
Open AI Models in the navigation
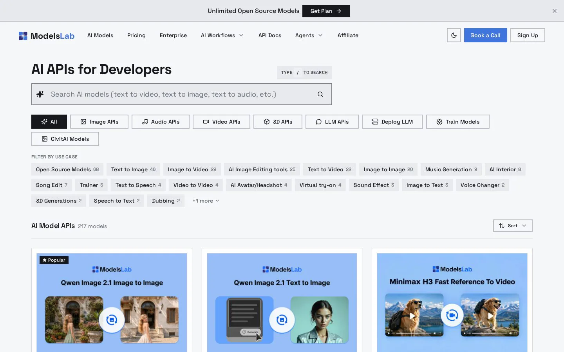point(100,35)
